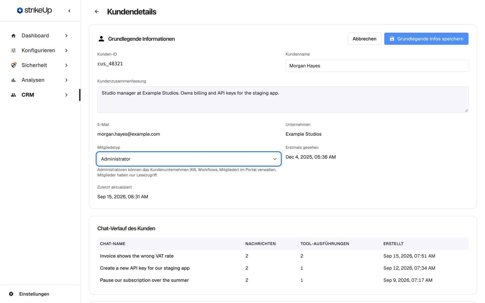Click the Example Studios company value
This screenshot has width=485, height=303.
[x=303, y=134]
